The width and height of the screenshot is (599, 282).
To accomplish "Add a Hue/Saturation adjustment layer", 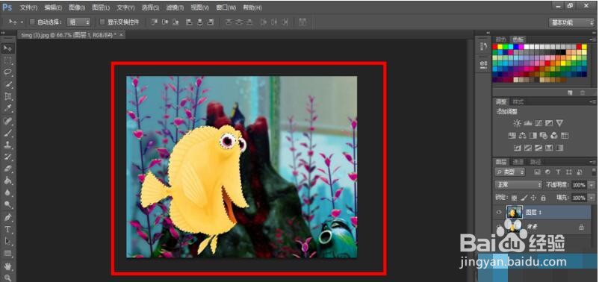I will 512,136.
